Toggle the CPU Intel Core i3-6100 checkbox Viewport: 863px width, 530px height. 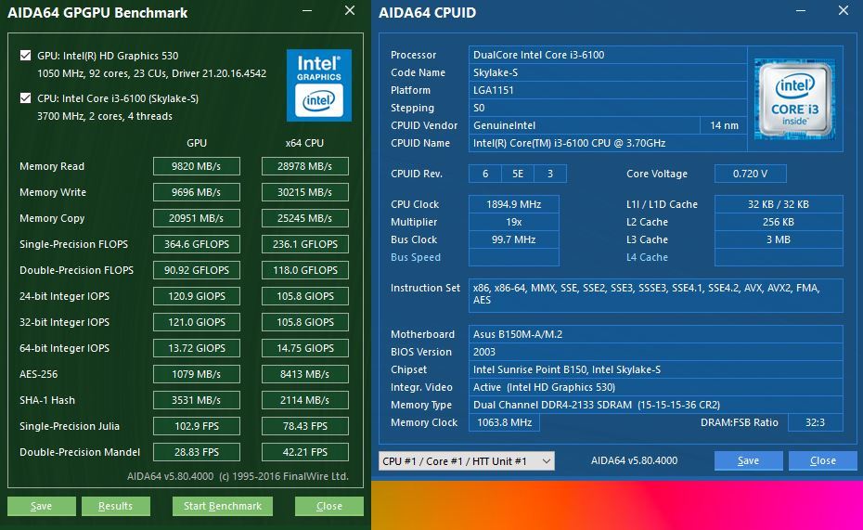click(25, 98)
